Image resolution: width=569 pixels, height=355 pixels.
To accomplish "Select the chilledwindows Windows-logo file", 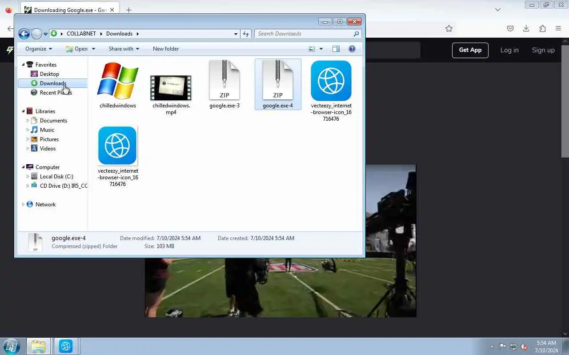I will (118, 84).
